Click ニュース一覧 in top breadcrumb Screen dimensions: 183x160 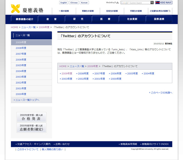click(28, 27)
